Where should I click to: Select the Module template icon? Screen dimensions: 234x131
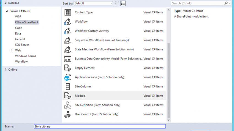click(68, 96)
